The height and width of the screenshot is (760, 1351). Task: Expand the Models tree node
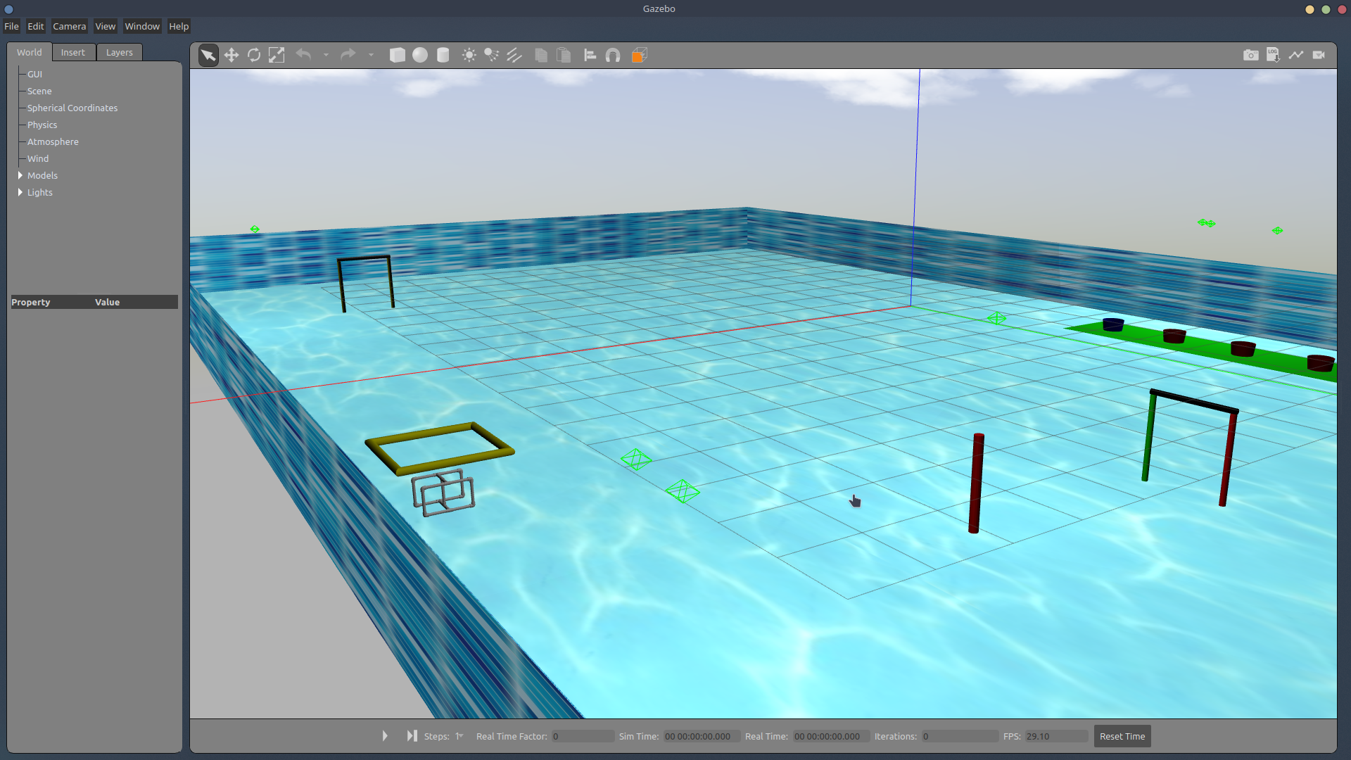(x=20, y=175)
